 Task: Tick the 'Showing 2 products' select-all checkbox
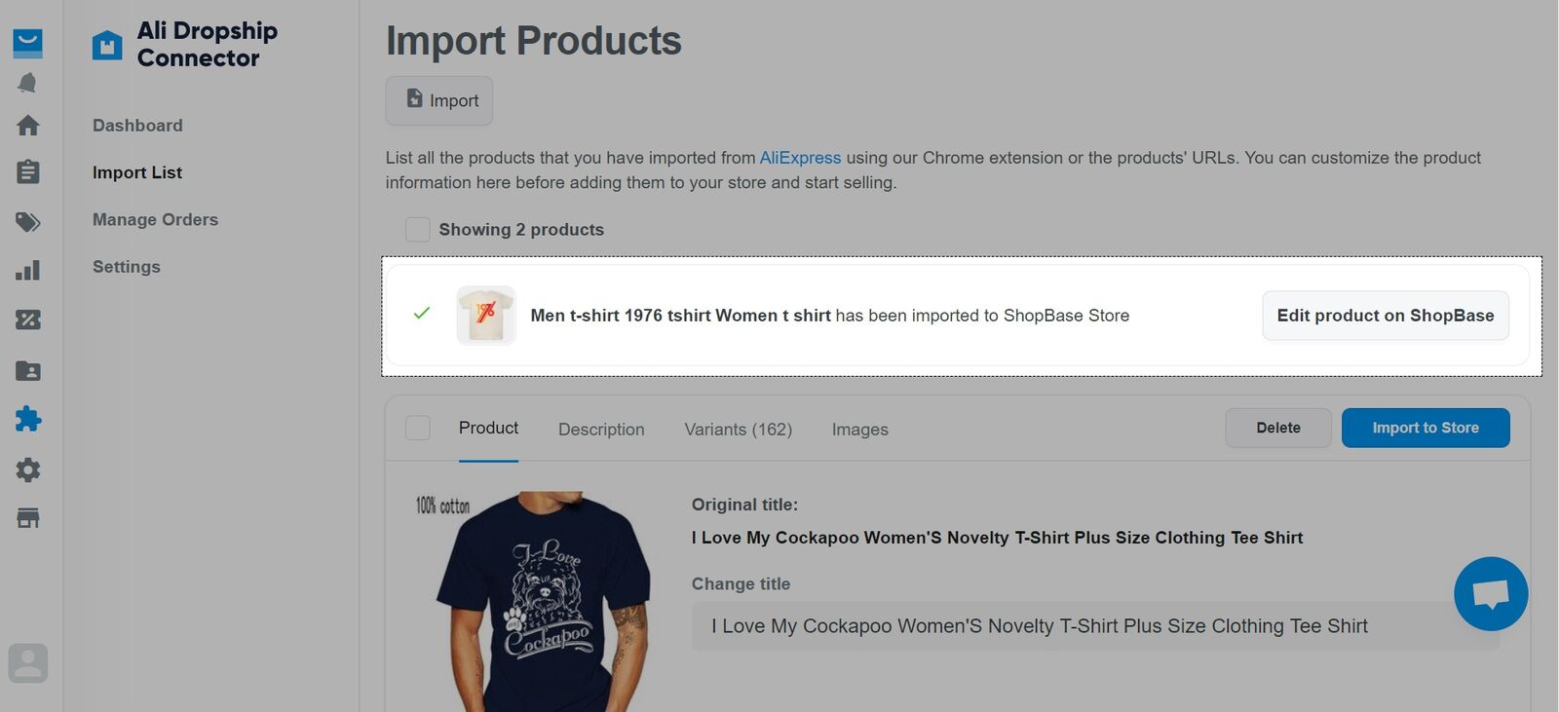click(x=418, y=230)
